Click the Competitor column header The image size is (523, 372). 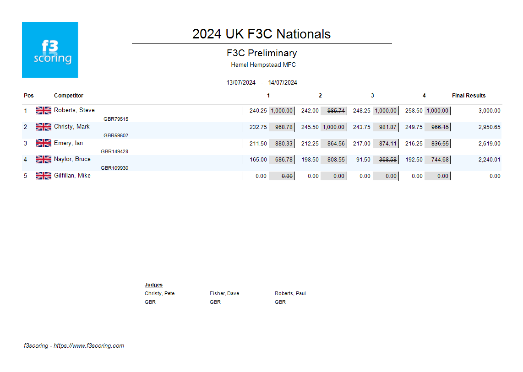69,96
